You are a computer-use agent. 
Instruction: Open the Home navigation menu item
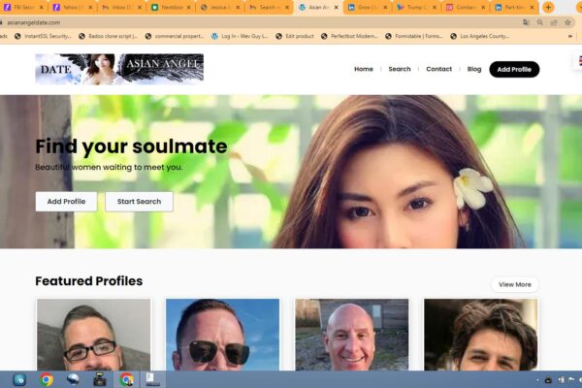point(364,69)
